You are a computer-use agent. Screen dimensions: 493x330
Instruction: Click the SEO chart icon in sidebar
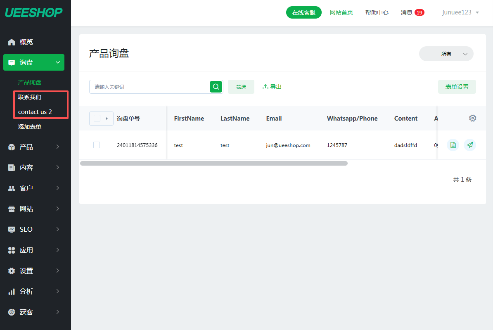tap(12, 230)
